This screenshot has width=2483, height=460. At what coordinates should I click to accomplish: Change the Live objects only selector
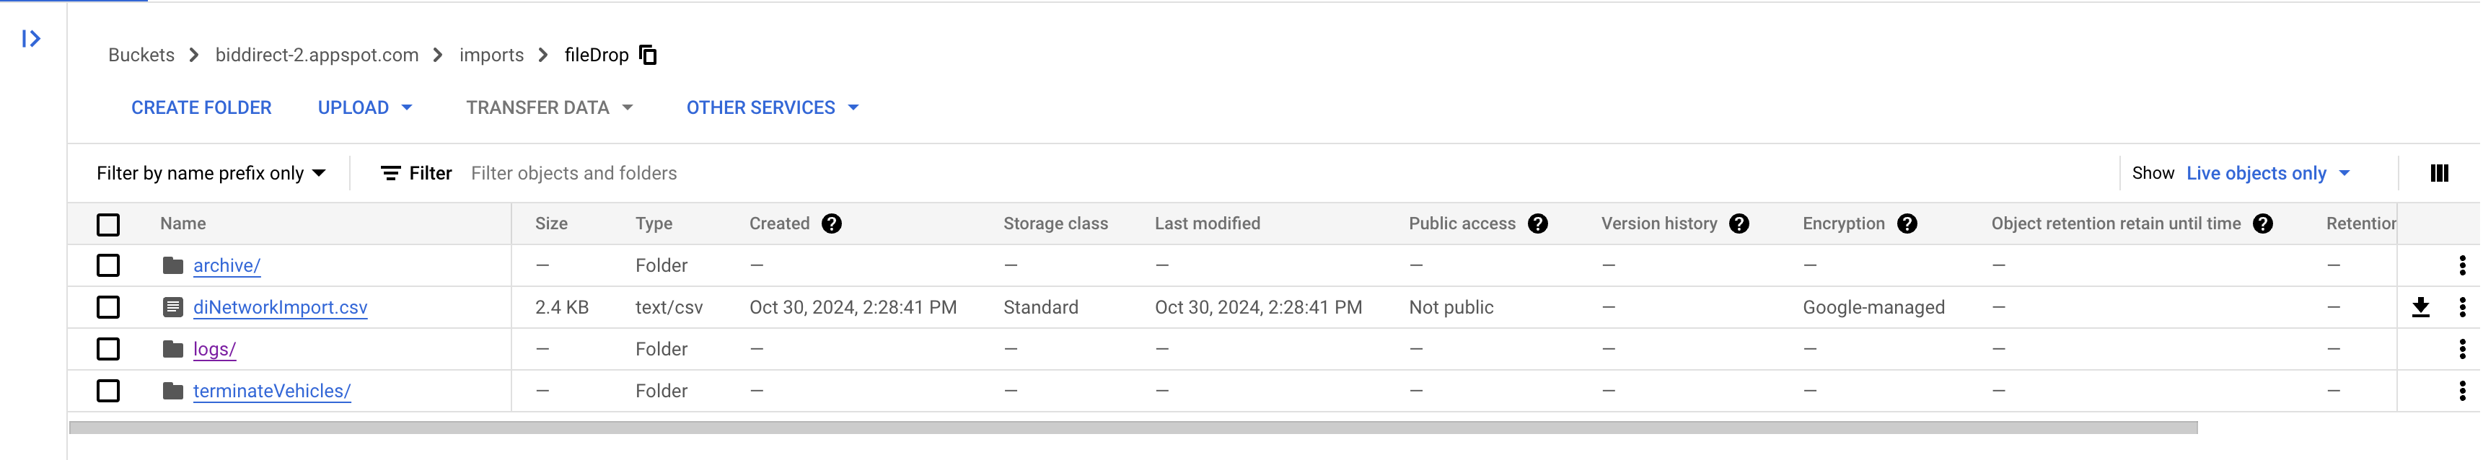pos(2268,172)
